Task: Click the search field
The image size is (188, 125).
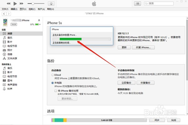Action: 159,3
